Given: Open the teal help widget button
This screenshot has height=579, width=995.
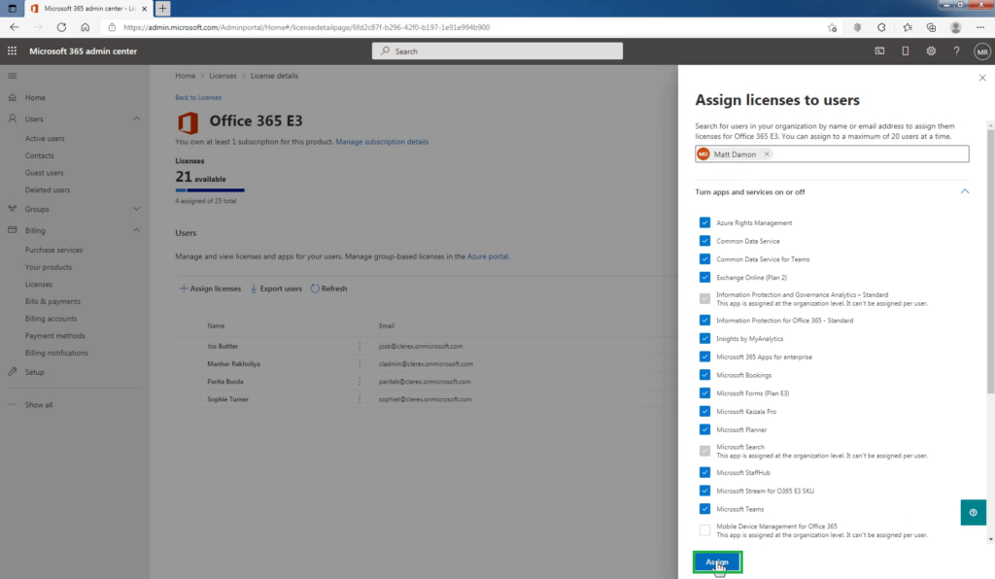Looking at the screenshot, I should tap(973, 512).
